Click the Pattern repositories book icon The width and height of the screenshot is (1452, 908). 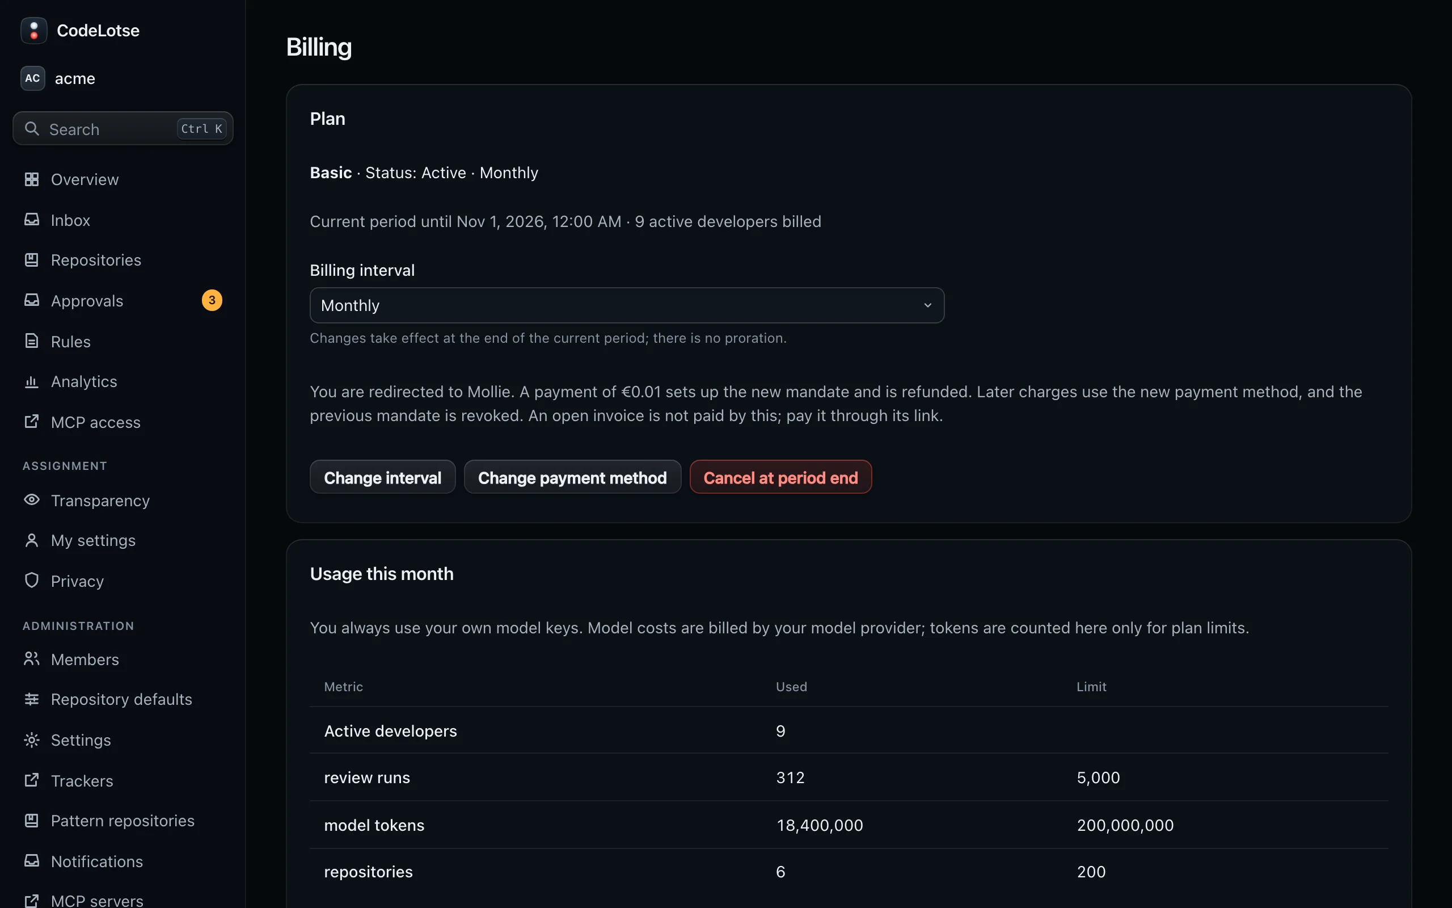point(32,821)
